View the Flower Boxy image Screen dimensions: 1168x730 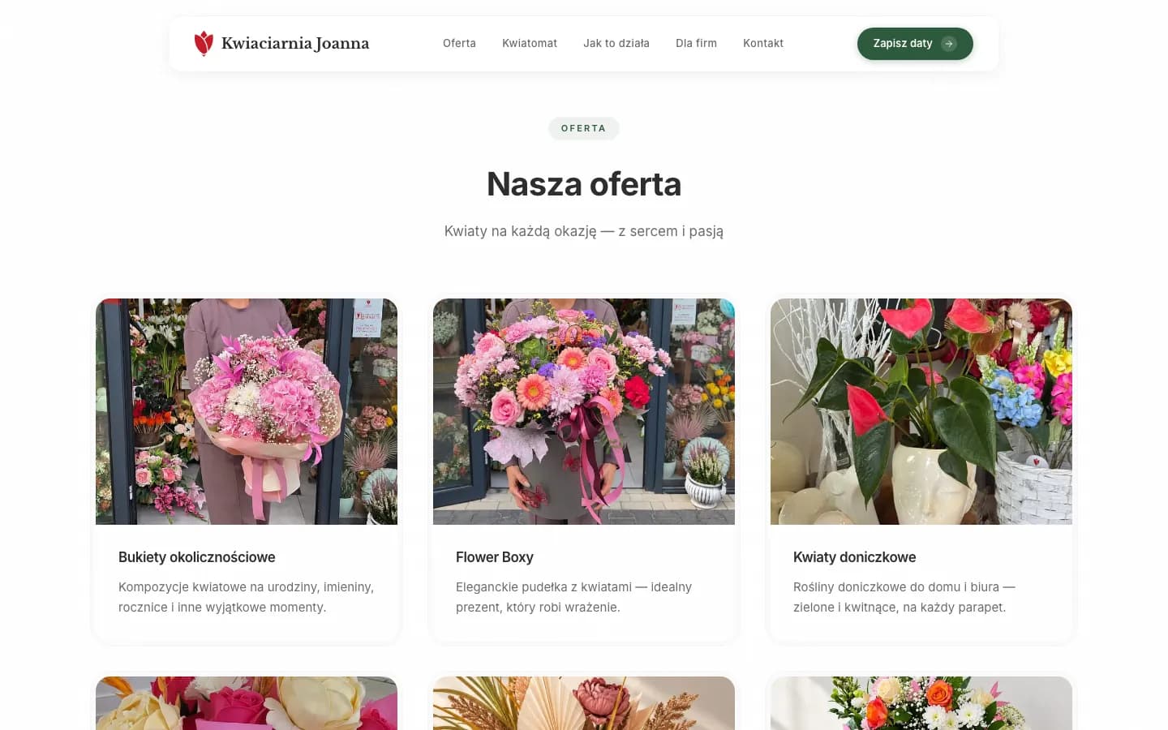click(584, 411)
